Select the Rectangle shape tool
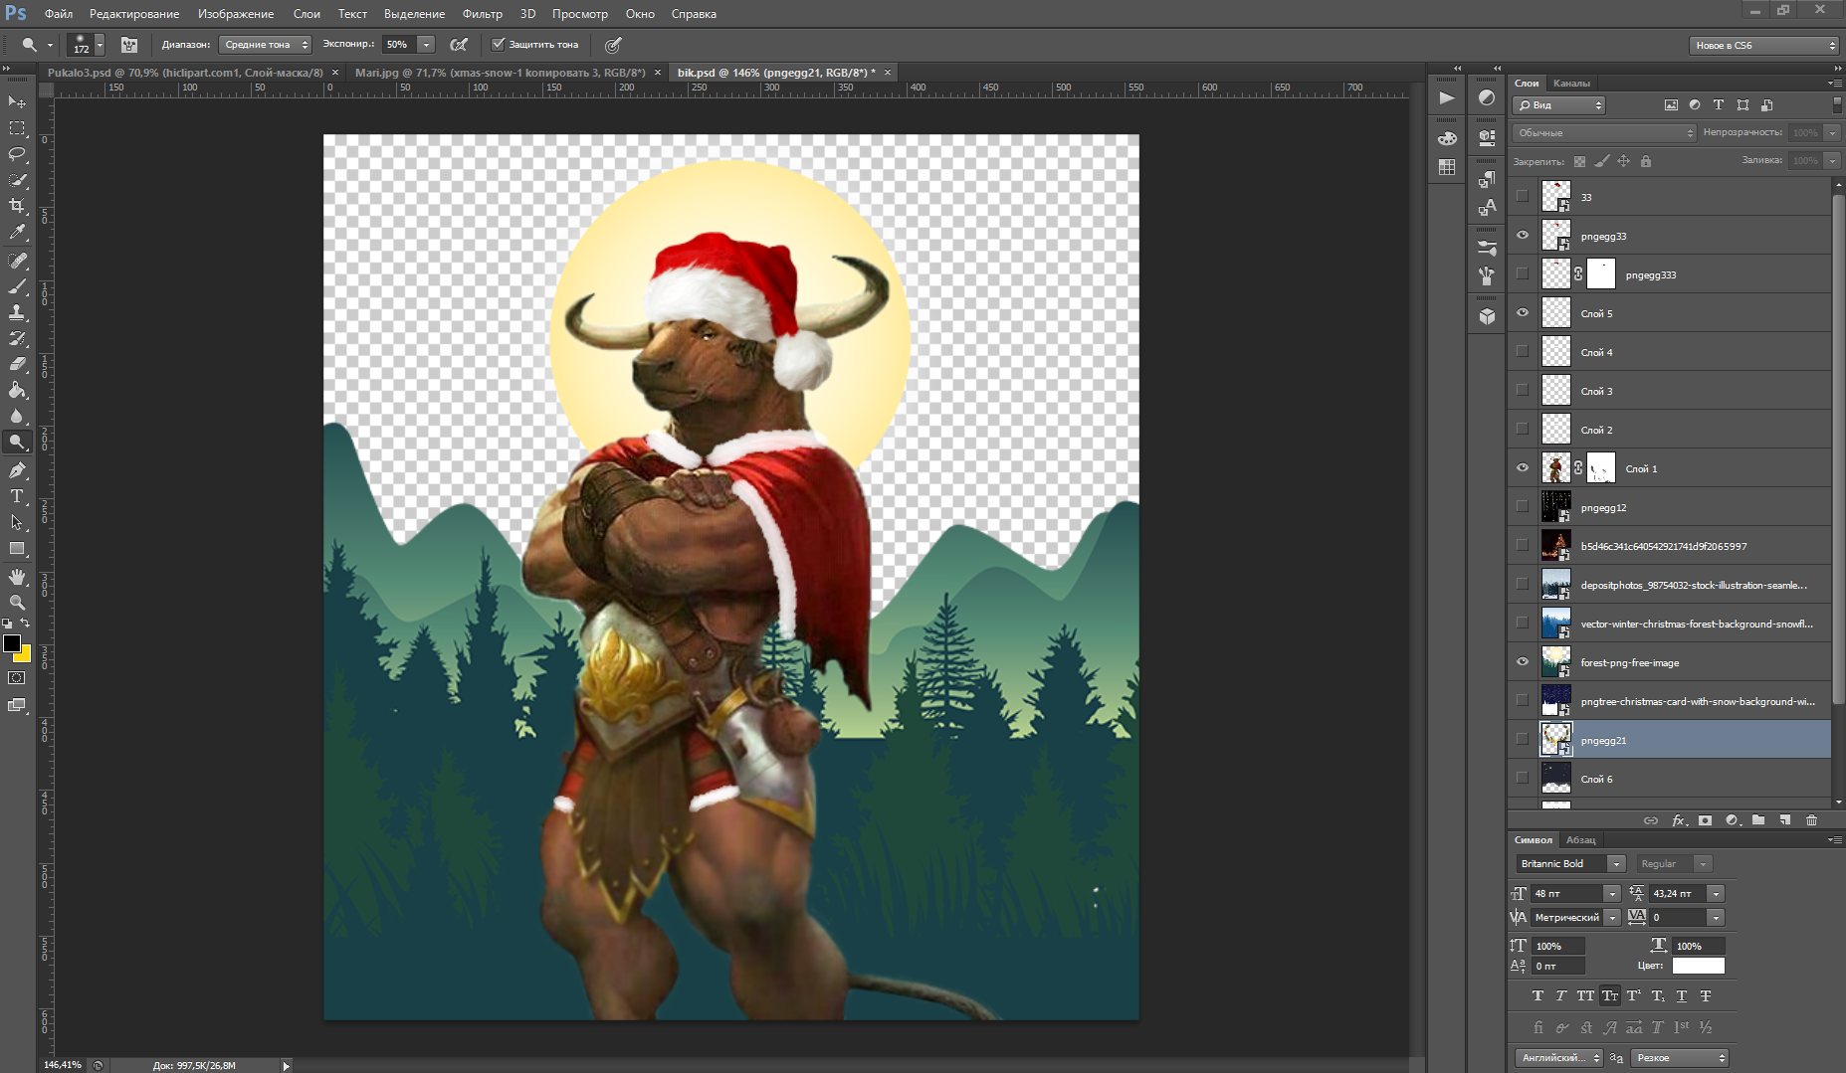1846x1073 pixels. pos(17,548)
